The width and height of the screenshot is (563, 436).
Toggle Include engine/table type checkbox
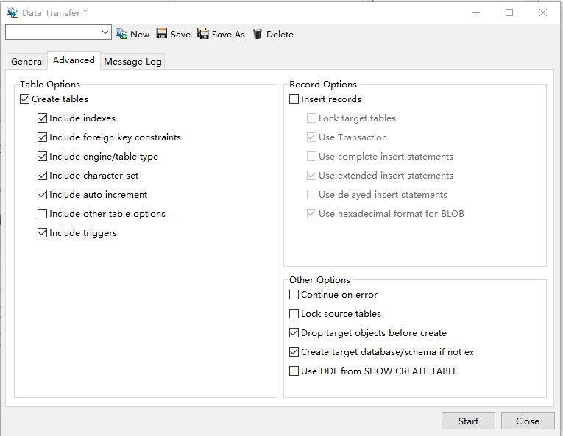[42, 157]
